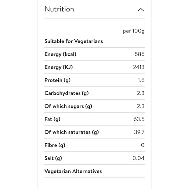The image size is (189, 189).
Task: Select the Suitable for Vegetarians row
Action: 94,41
